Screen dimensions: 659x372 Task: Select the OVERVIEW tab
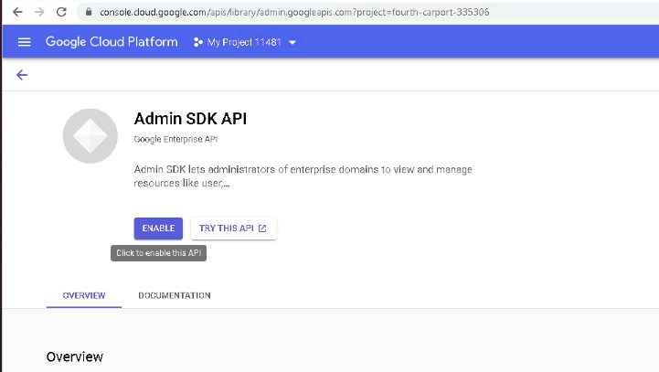click(84, 295)
